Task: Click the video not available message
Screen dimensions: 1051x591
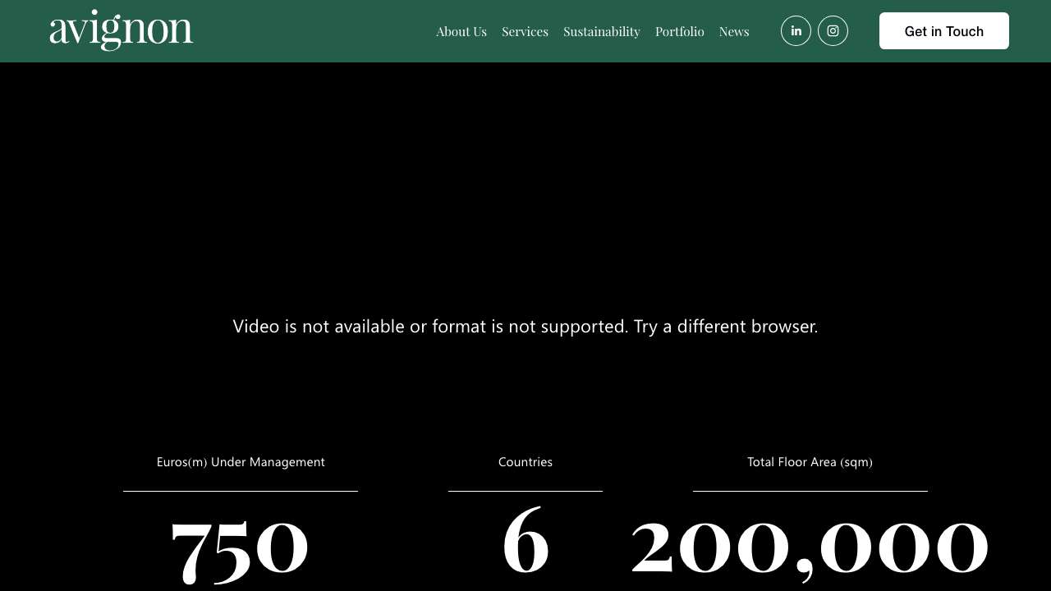Action: [x=525, y=326]
